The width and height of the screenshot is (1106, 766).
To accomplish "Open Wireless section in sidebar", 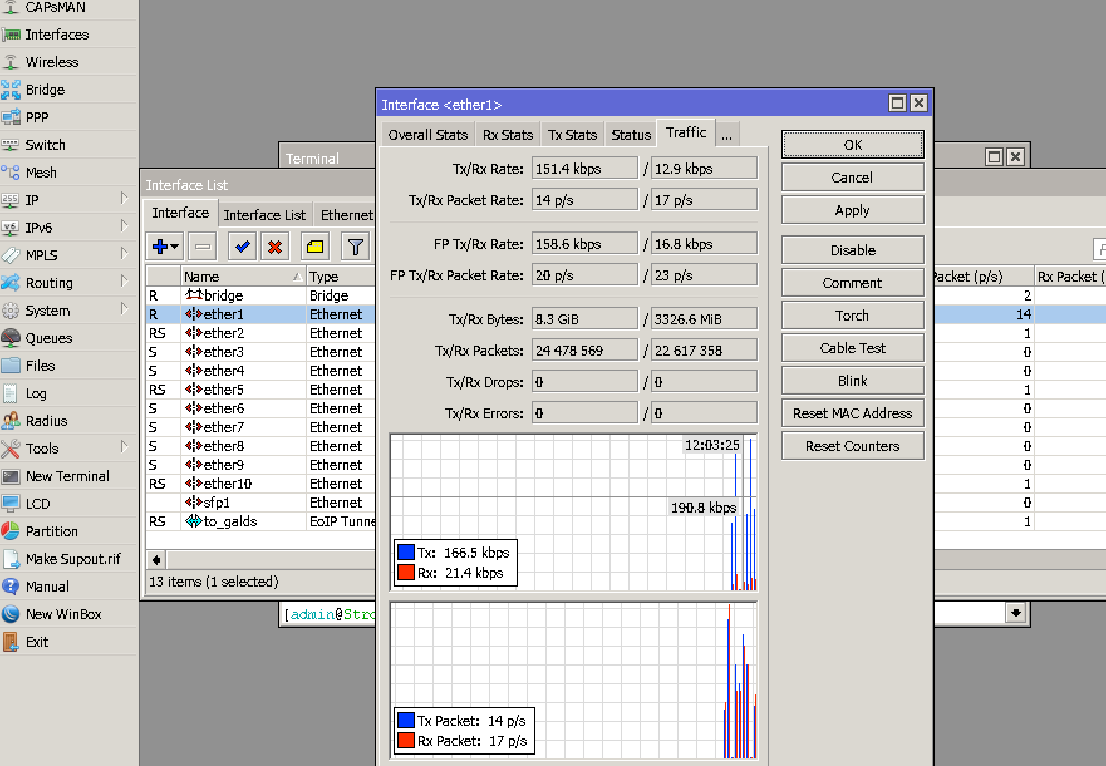I will pyautogui.click(x=52, y=62).
